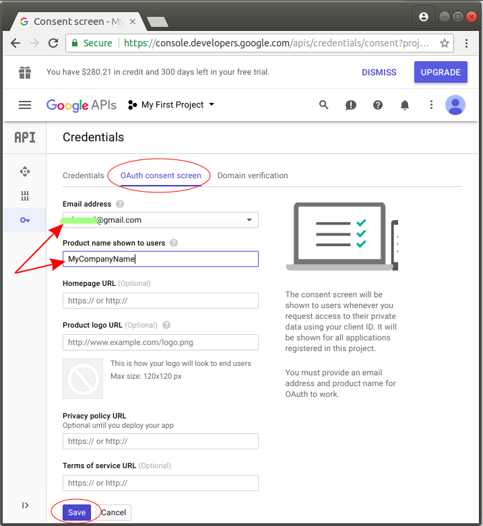Click the send feedback exclamation icon
Image resolution: width=483 pixels, height=526 pixels.
click(351, 105)
